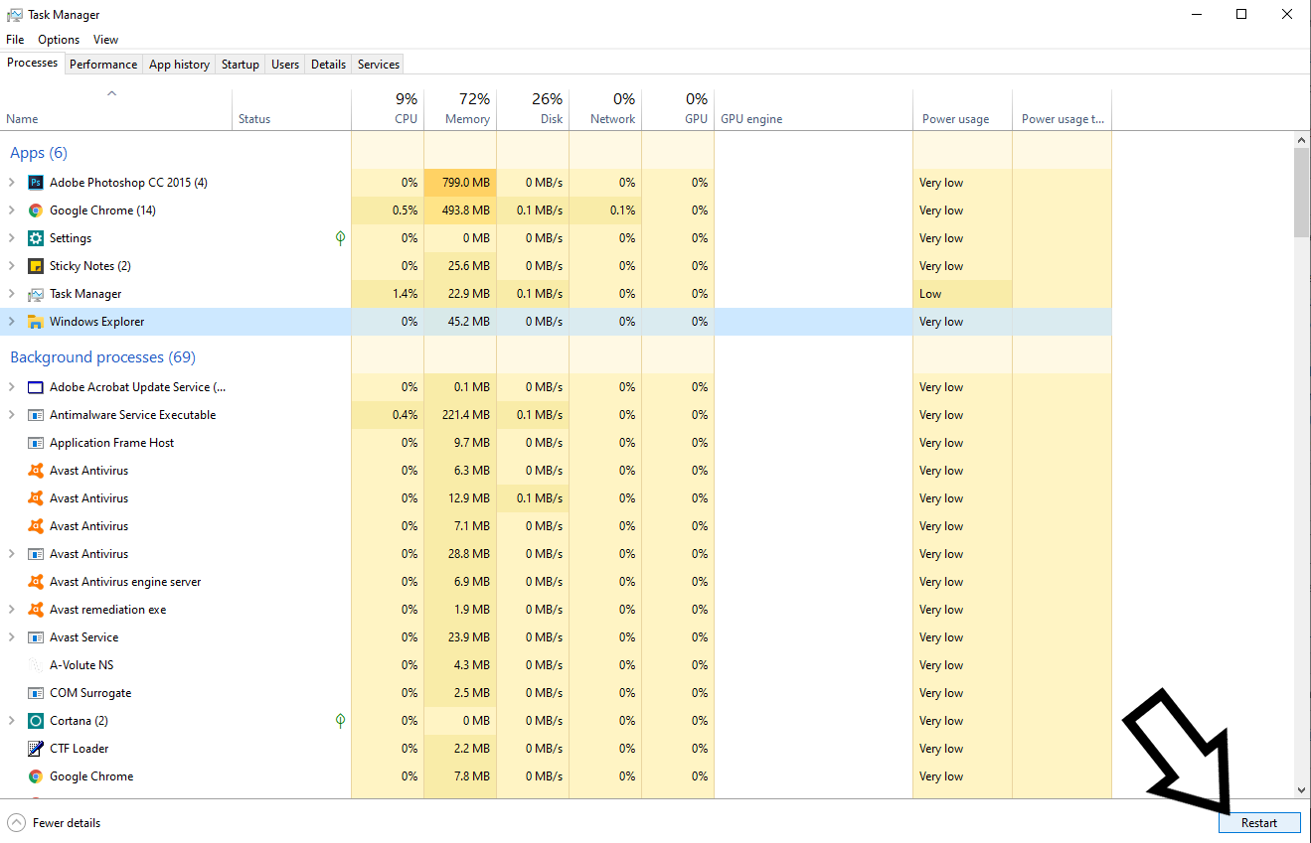The width and height of the screenshot is (1311, 843).
Task: Sort processes by the CPU column header
Action: coord(388,109)
